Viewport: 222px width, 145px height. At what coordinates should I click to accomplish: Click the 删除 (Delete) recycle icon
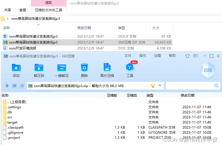point(84,67)
